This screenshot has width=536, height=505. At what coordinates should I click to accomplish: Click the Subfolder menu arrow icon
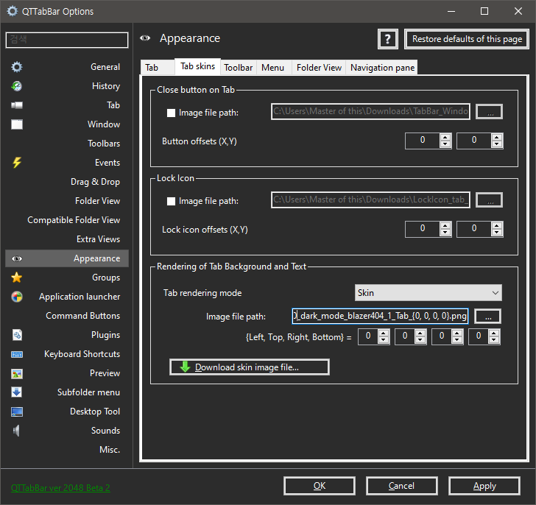tap(17, 392)
